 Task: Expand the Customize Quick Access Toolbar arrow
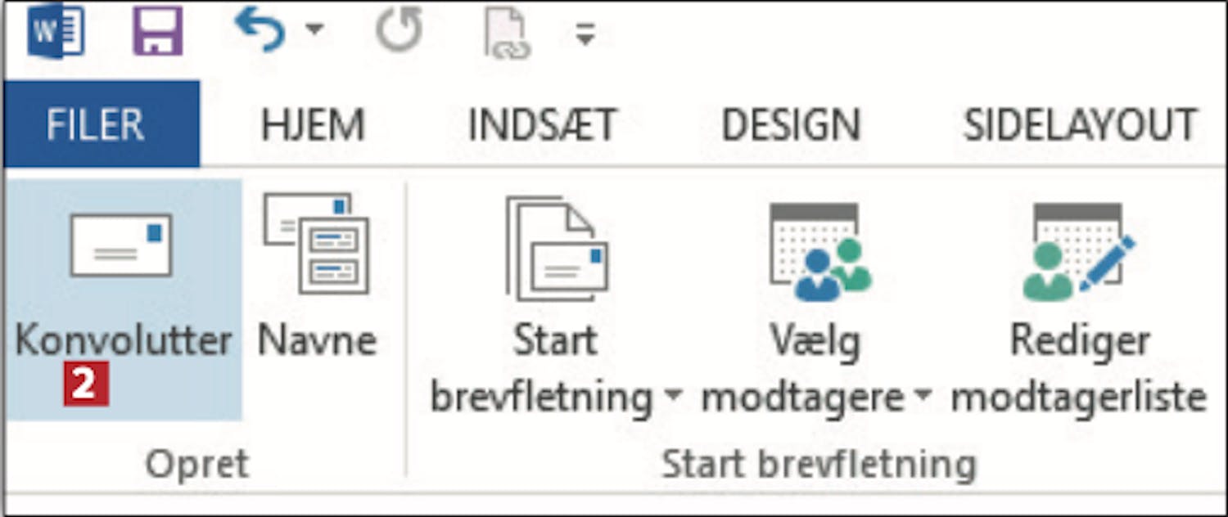(584, 34)
